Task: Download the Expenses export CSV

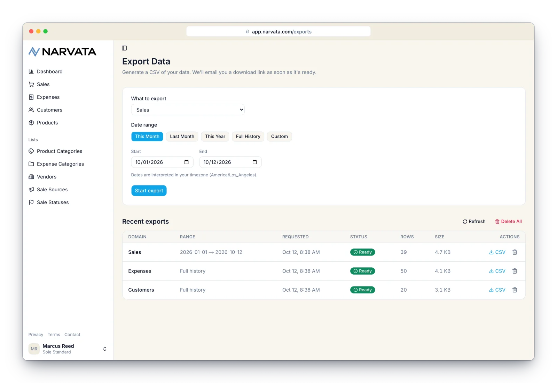Action: click(497, 271)
